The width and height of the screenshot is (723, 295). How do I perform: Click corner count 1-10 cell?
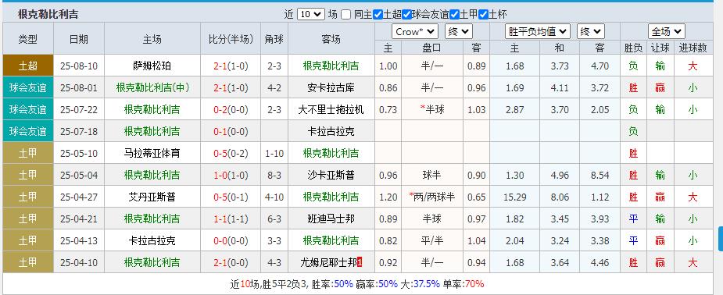coord(274,153)
